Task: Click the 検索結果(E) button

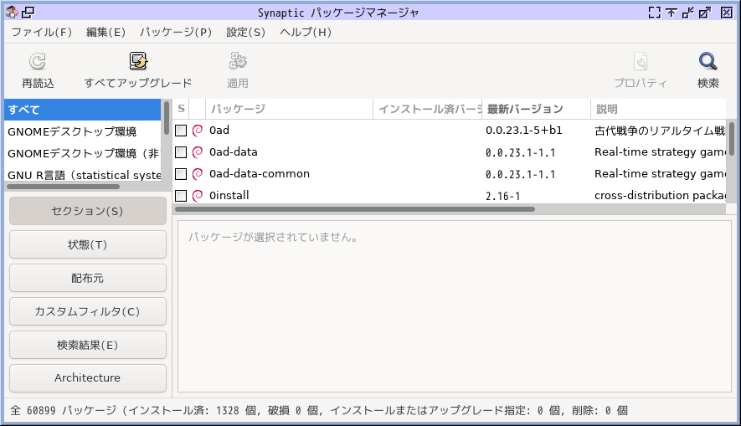Action: (88, 346)
